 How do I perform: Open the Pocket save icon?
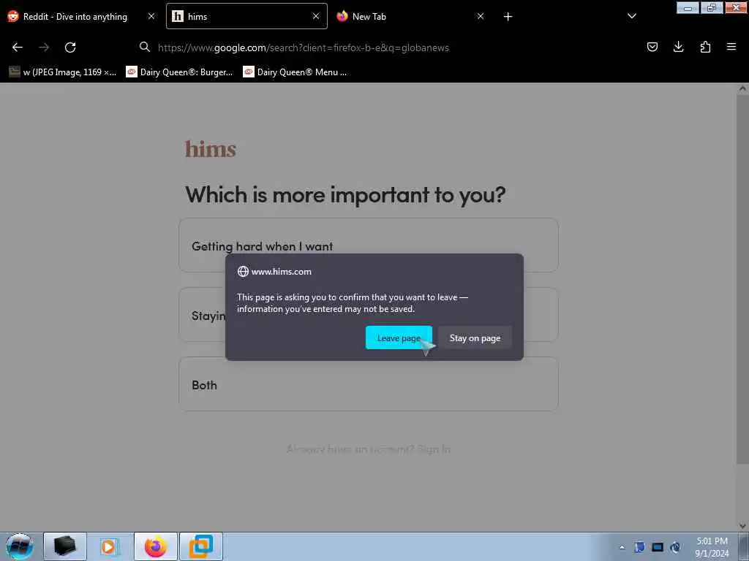click(652, 47)
